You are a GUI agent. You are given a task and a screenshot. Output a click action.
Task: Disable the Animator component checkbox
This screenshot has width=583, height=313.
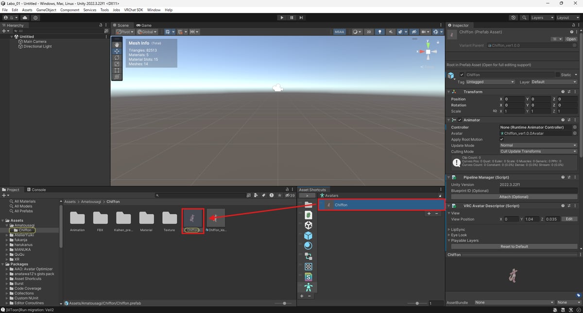460,120
